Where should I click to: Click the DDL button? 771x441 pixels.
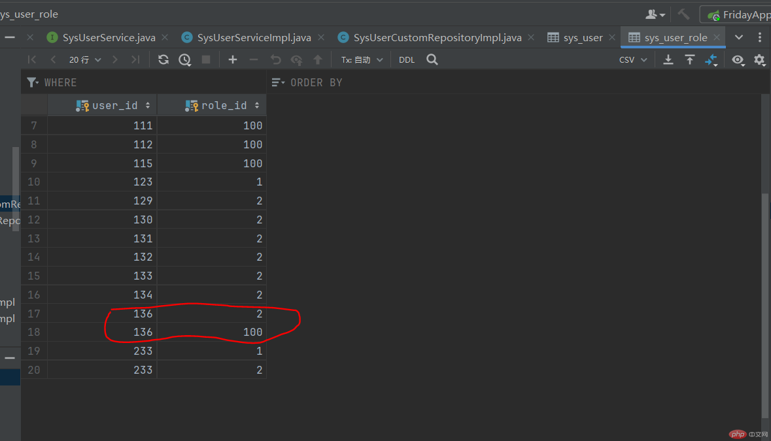pyautogui.click(x=407, y=60)
